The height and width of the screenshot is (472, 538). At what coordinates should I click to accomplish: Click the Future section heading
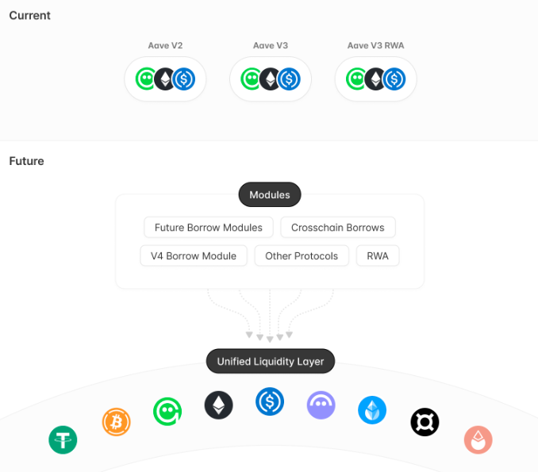click(x=27, y=161)
